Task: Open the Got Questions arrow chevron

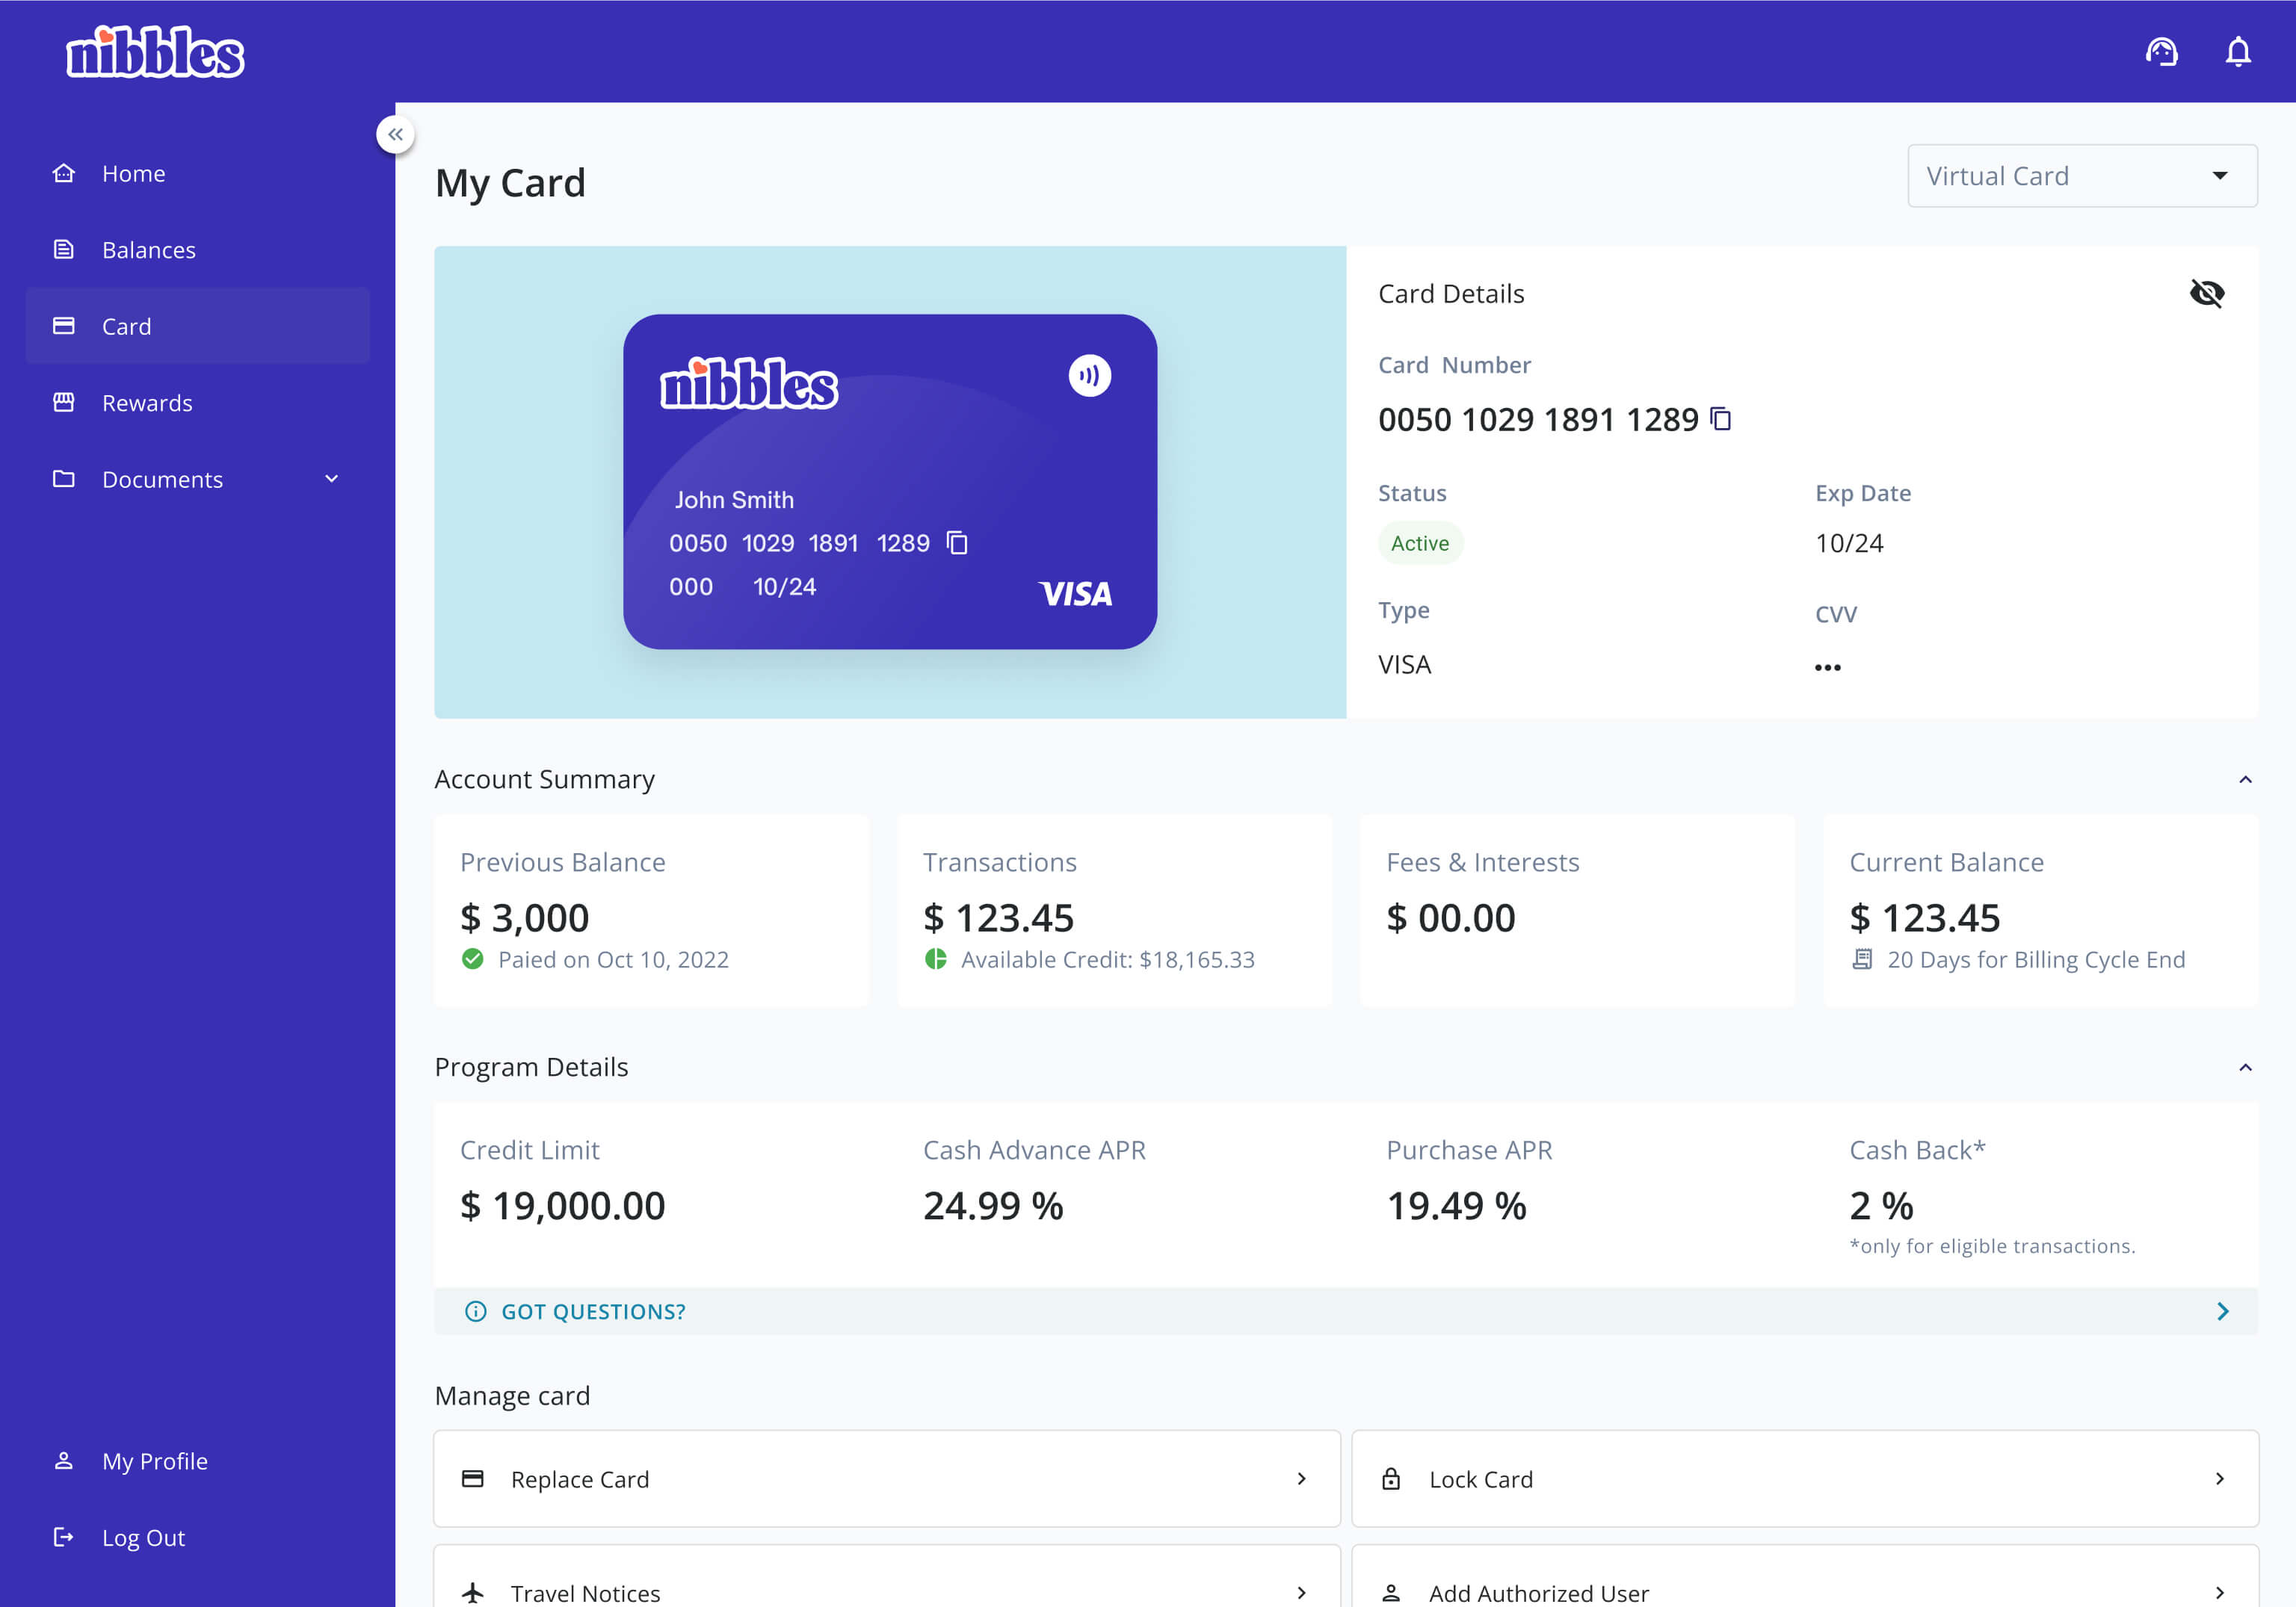Action: (x=2222, y=1311)
